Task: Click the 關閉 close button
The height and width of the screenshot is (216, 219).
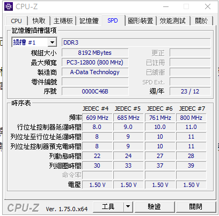Action: (x=196, y=207)
